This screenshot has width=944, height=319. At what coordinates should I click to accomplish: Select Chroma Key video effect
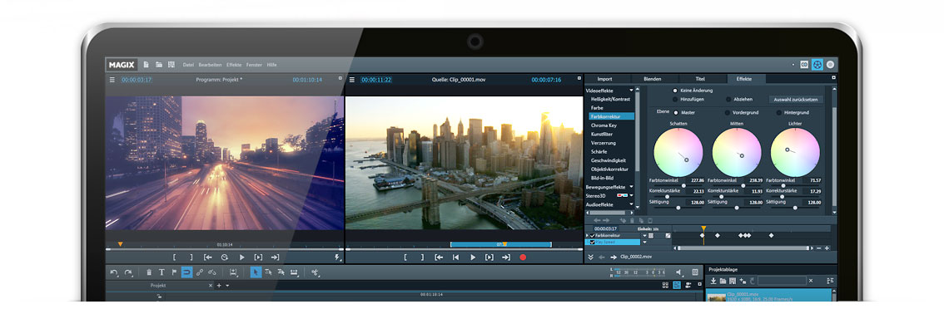coord(604,125)
